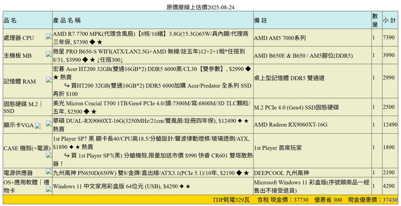Click the HT200 加購 Acer/Predator SSD discount note
Viewport: 401px width, 206px height.
(152, 90)
